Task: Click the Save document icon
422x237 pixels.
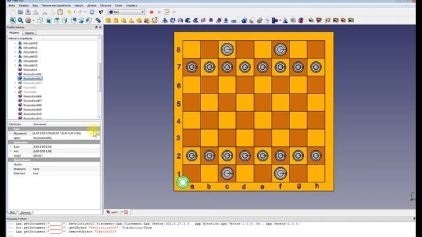Action: click(28, 12)
